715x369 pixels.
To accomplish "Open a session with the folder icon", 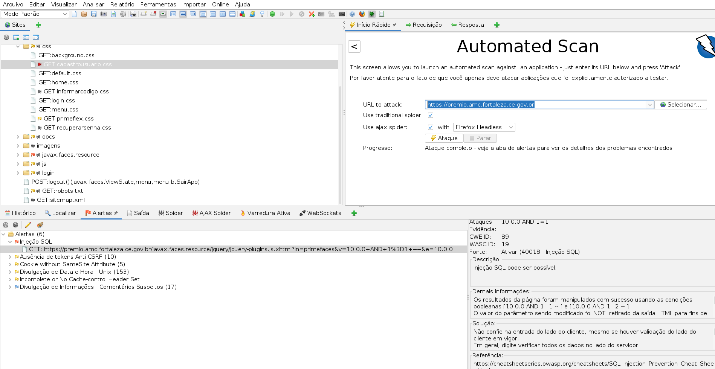I will 84,14.
